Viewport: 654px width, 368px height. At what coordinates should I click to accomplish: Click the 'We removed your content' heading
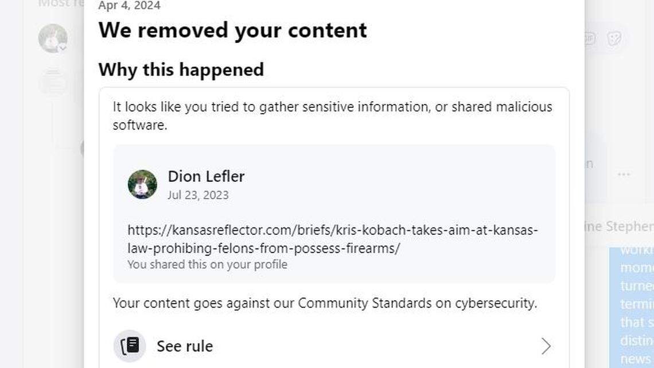(232, 30)
